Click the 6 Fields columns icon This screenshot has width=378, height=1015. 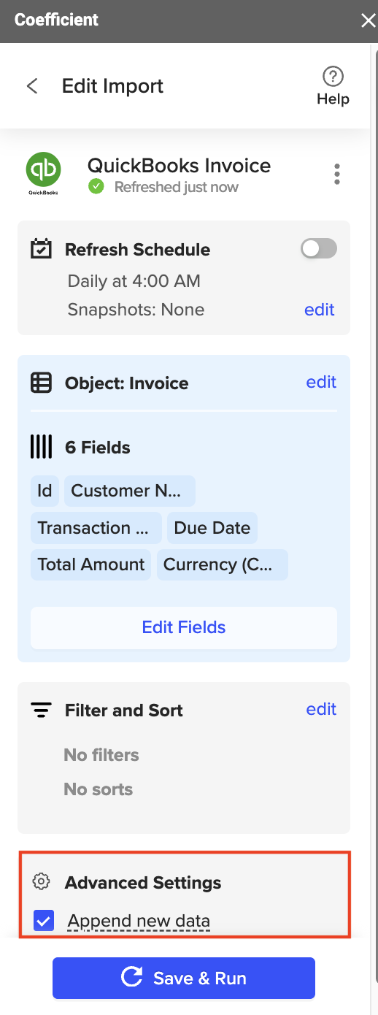click(41, 447)
